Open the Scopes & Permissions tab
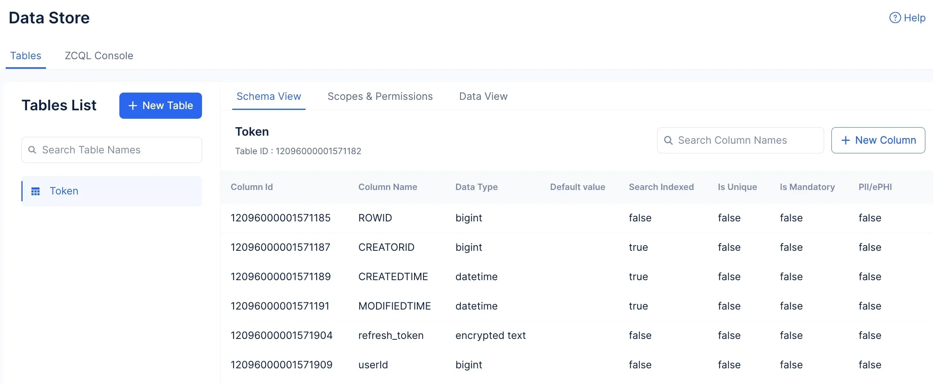The height and width of the screenshot is (384, 933). [380, 96]
